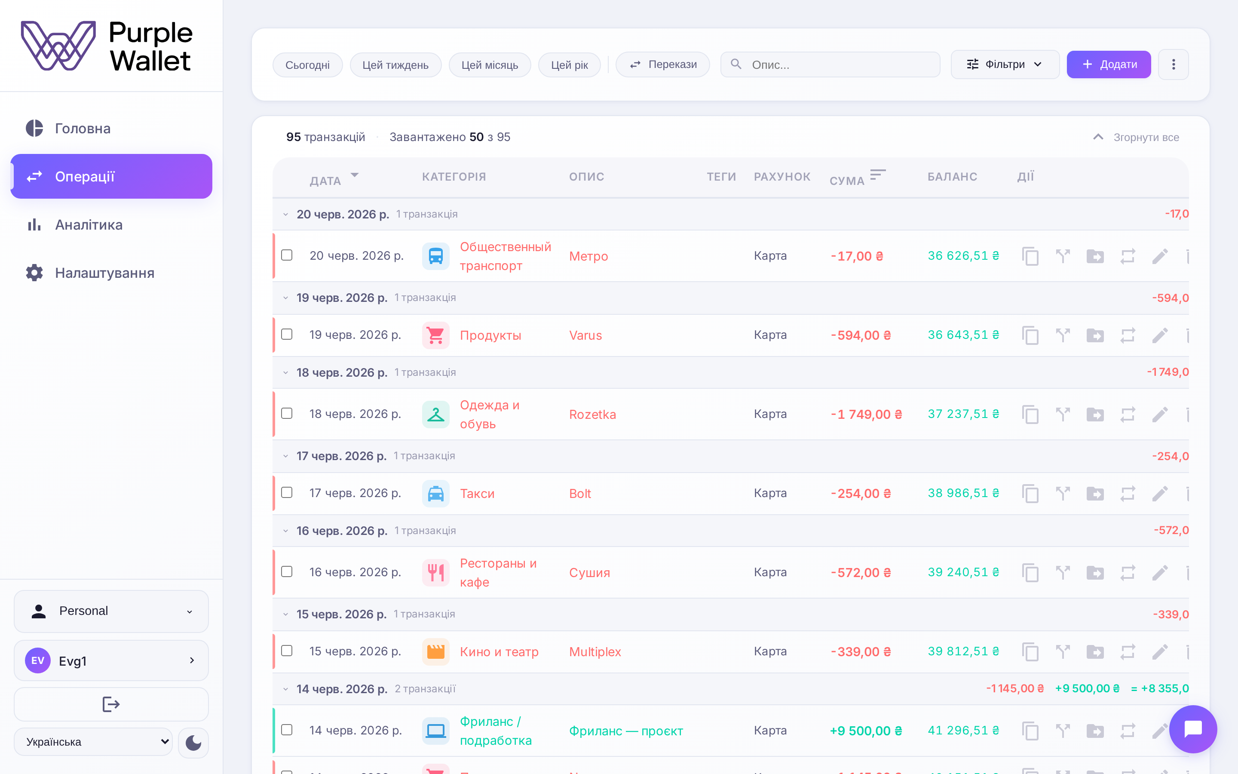Viewport: 1238px width, 774px height.
Task: Copy the Метро transaction via duplicate icon
Action: point(1030,256)
